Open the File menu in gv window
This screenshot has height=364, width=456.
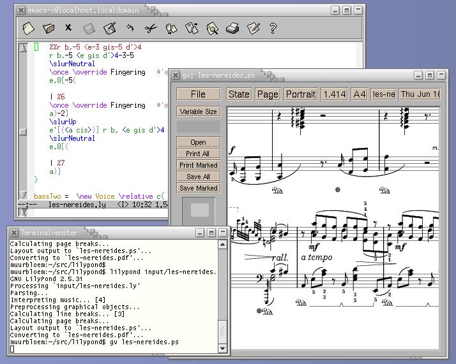199,94
